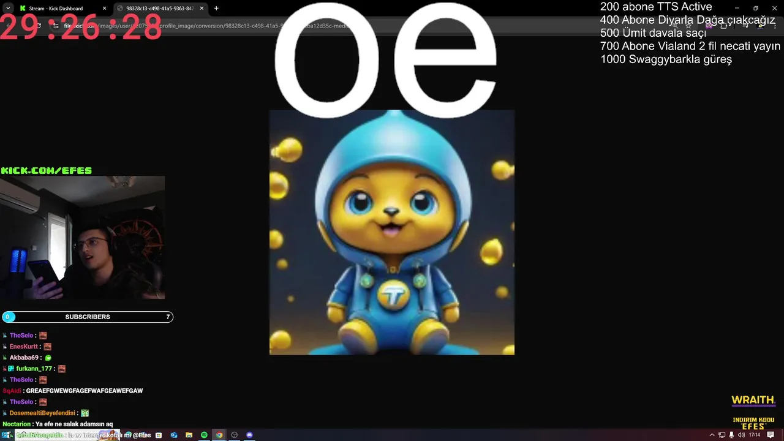Click DosemealtiBeyefendisi's username in chat
The image size is (784, 441).
pyautogui.click(x=42, y=413)
